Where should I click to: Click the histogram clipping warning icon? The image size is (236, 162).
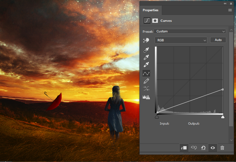pyautogui.click(x=146, y=97)
